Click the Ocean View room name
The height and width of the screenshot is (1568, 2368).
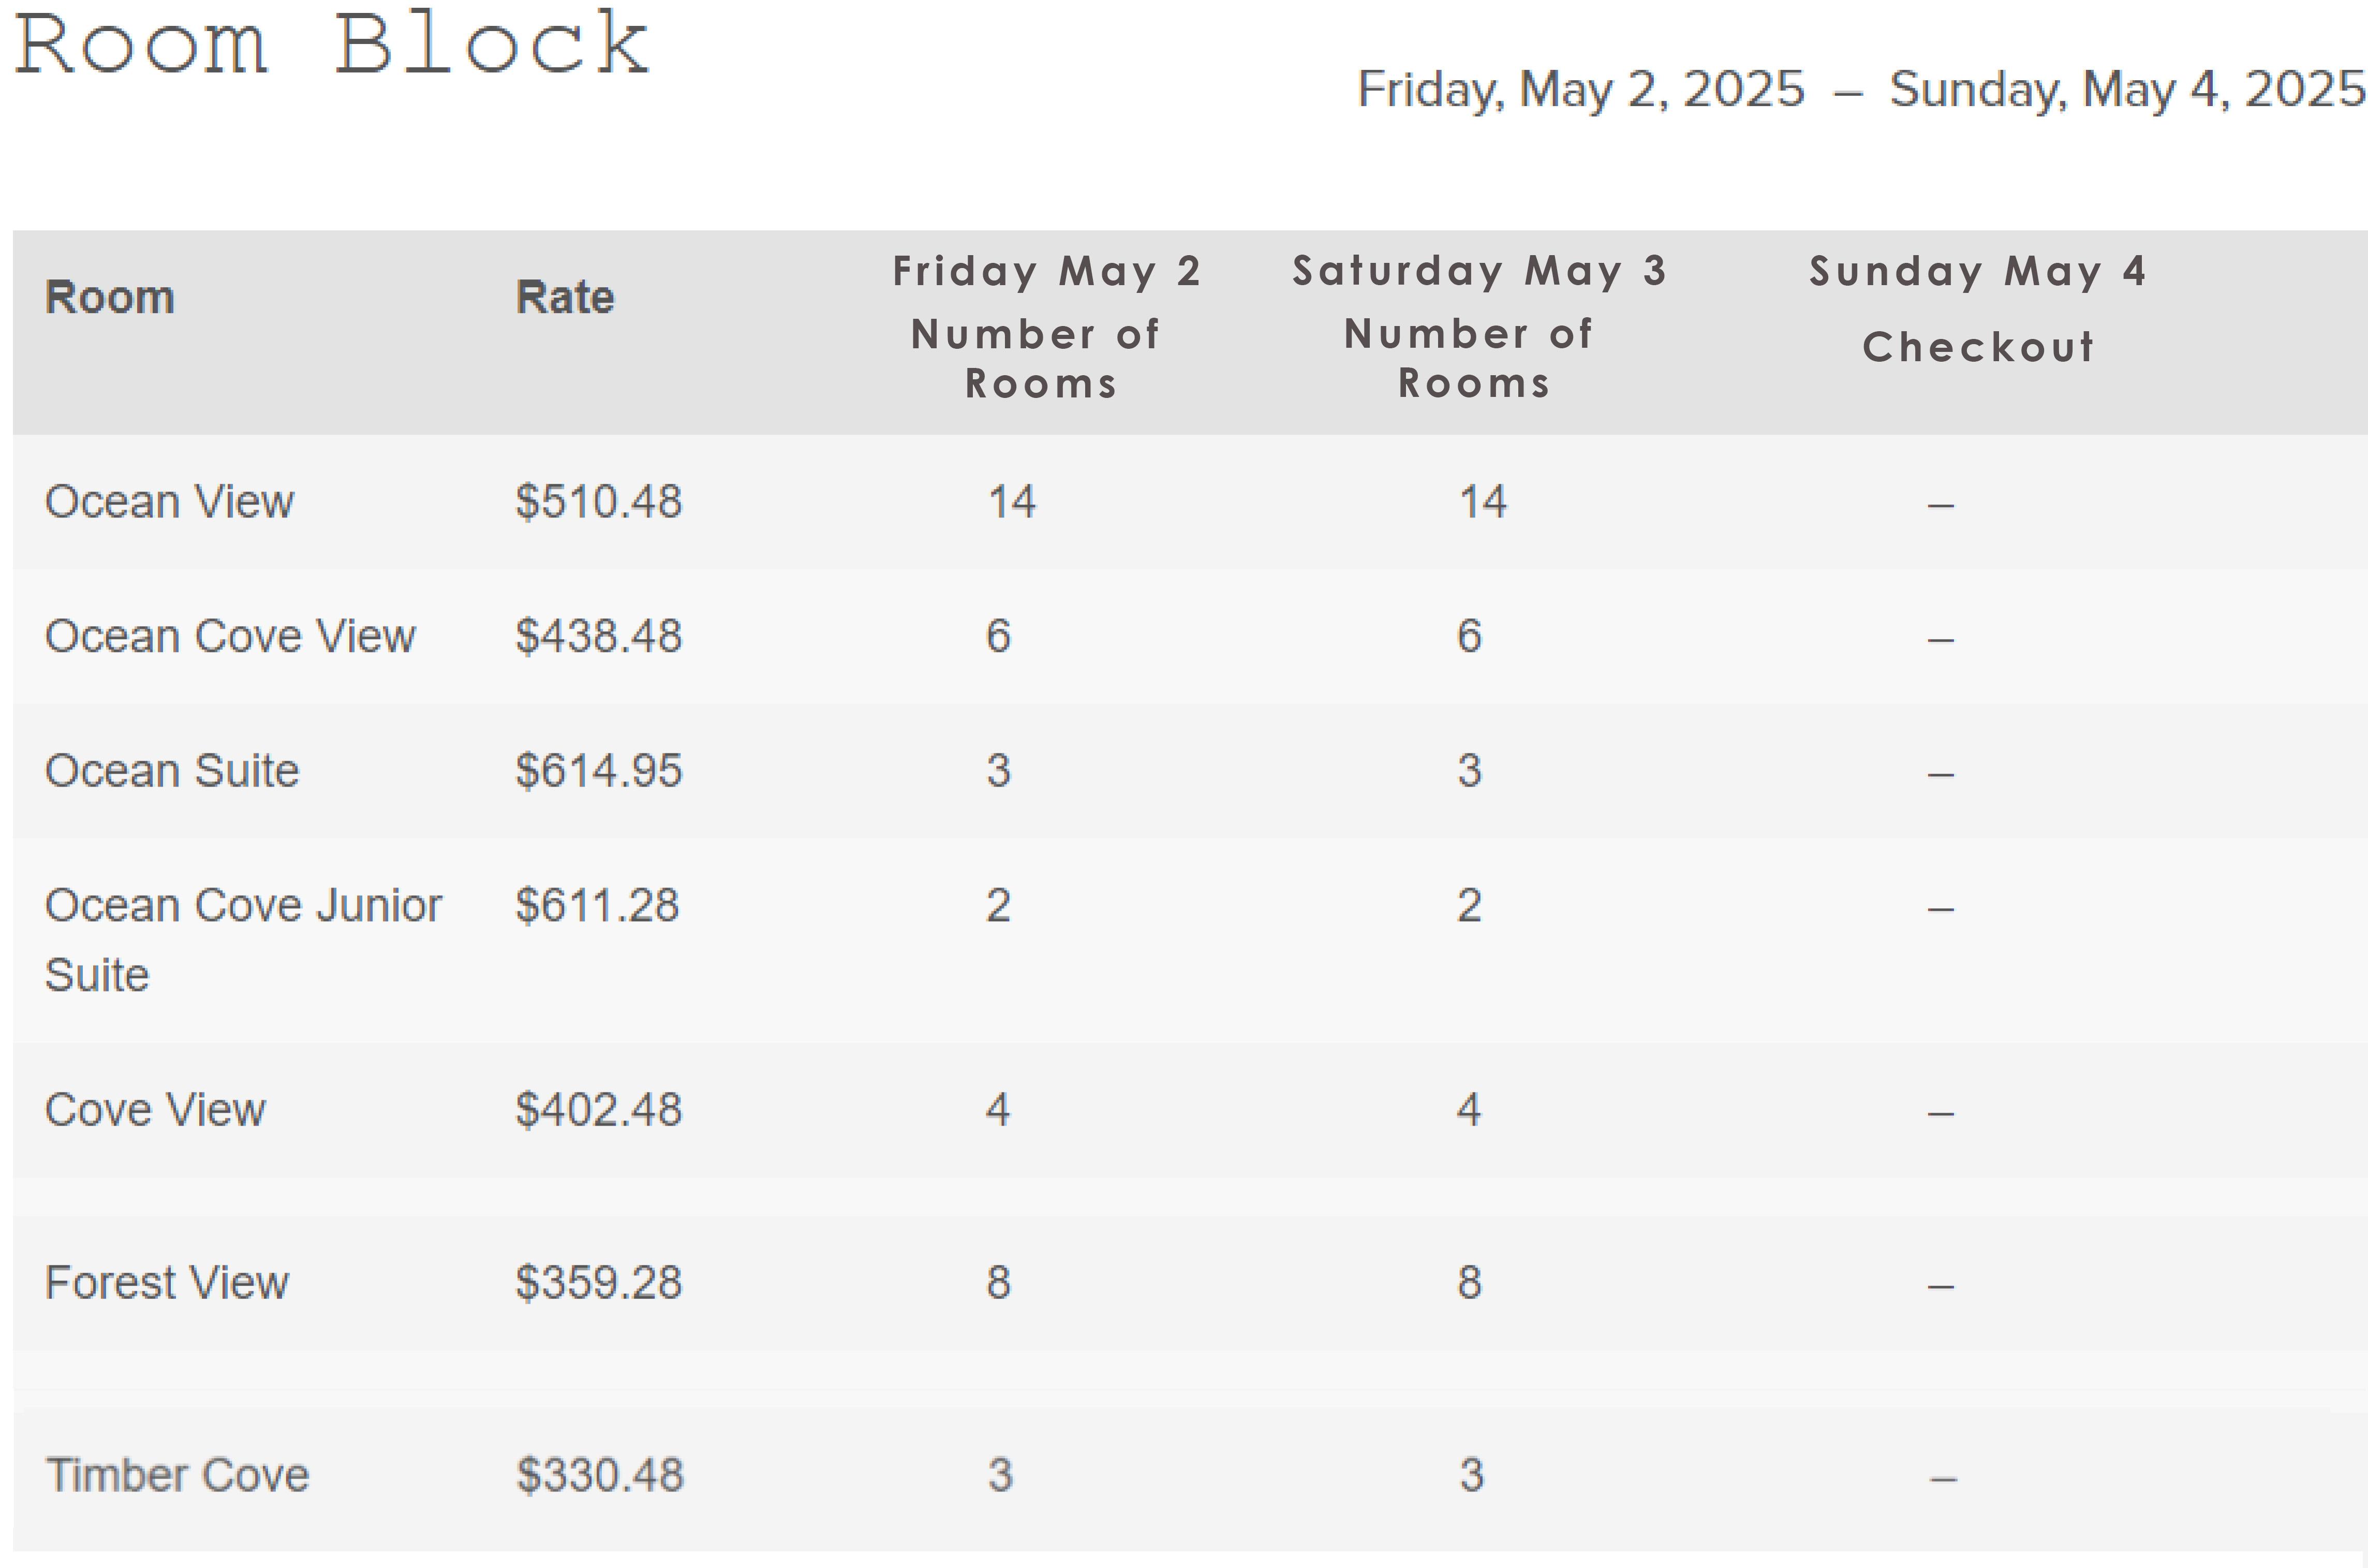tap(170, 502)
